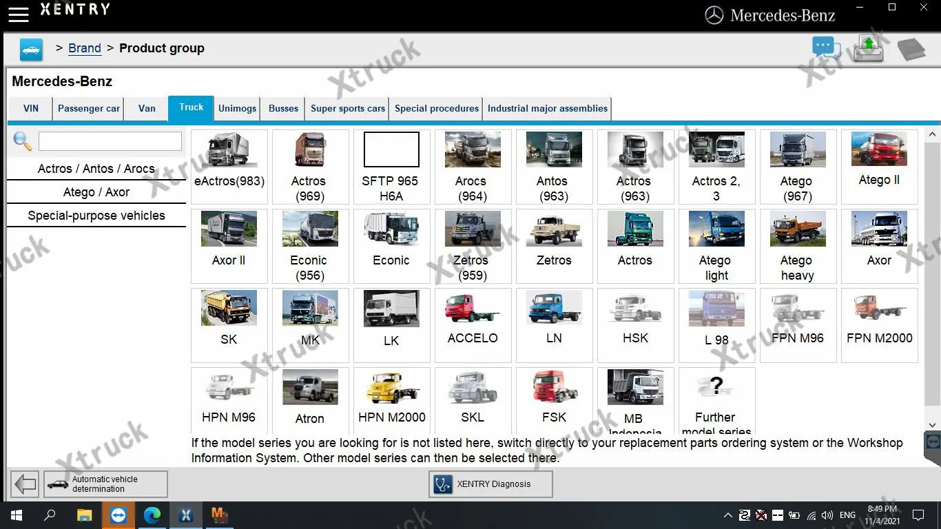
Task: Click Automatic vehicle determination button
Action: (105, 484)
